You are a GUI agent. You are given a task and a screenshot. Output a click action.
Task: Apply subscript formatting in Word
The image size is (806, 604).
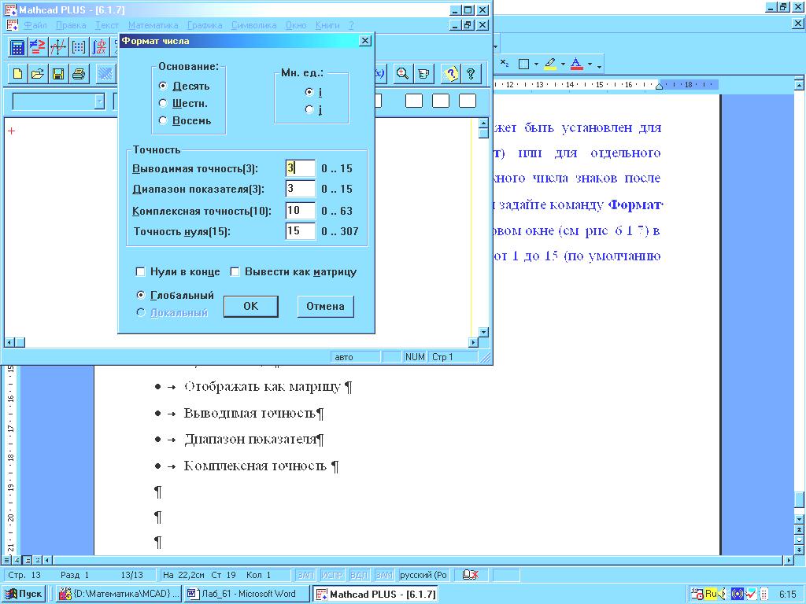click(505, 63)
